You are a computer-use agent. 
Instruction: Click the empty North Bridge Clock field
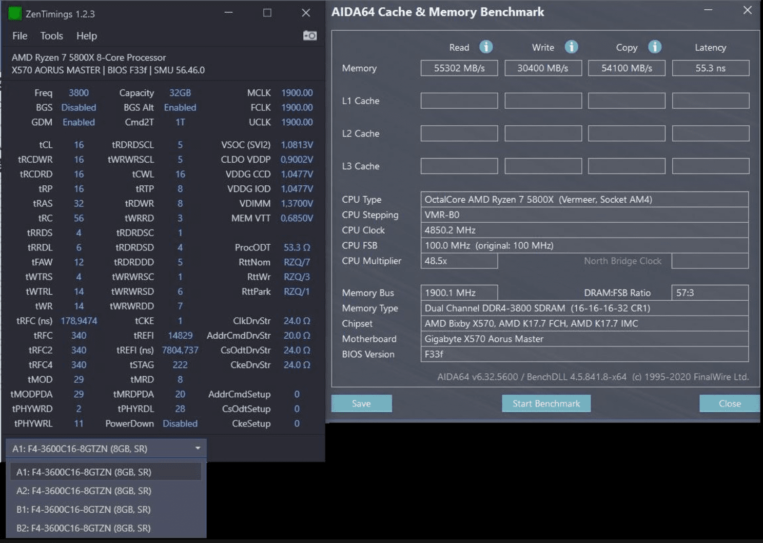[x=710, y=261]
